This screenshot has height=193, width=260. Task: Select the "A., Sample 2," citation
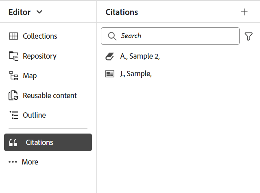point(140,57)
